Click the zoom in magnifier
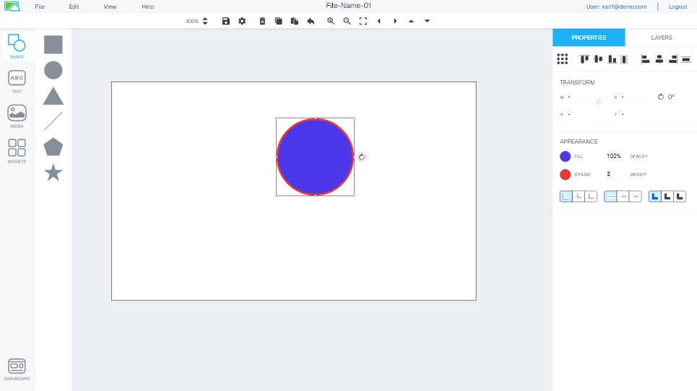 coord(331,21)
